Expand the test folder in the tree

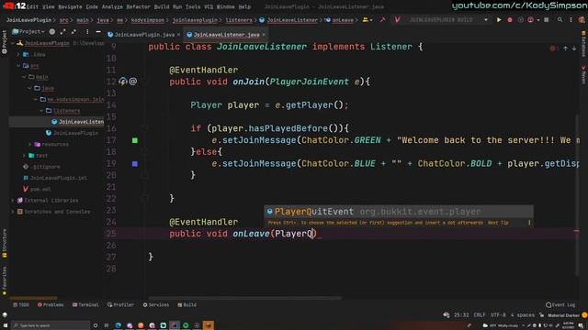(25, 156)
